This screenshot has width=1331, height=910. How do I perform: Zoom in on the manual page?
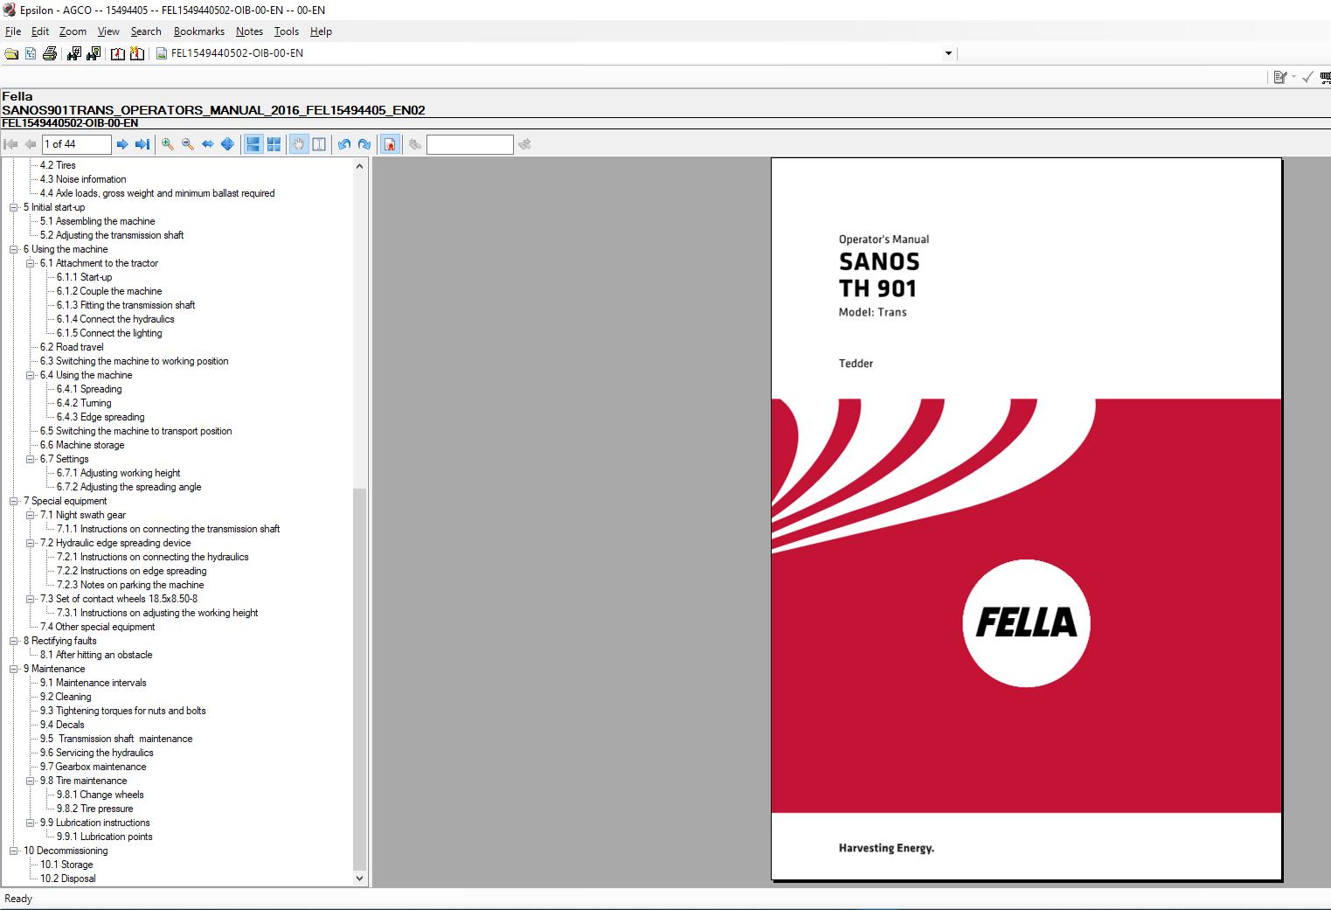point(166,144)
